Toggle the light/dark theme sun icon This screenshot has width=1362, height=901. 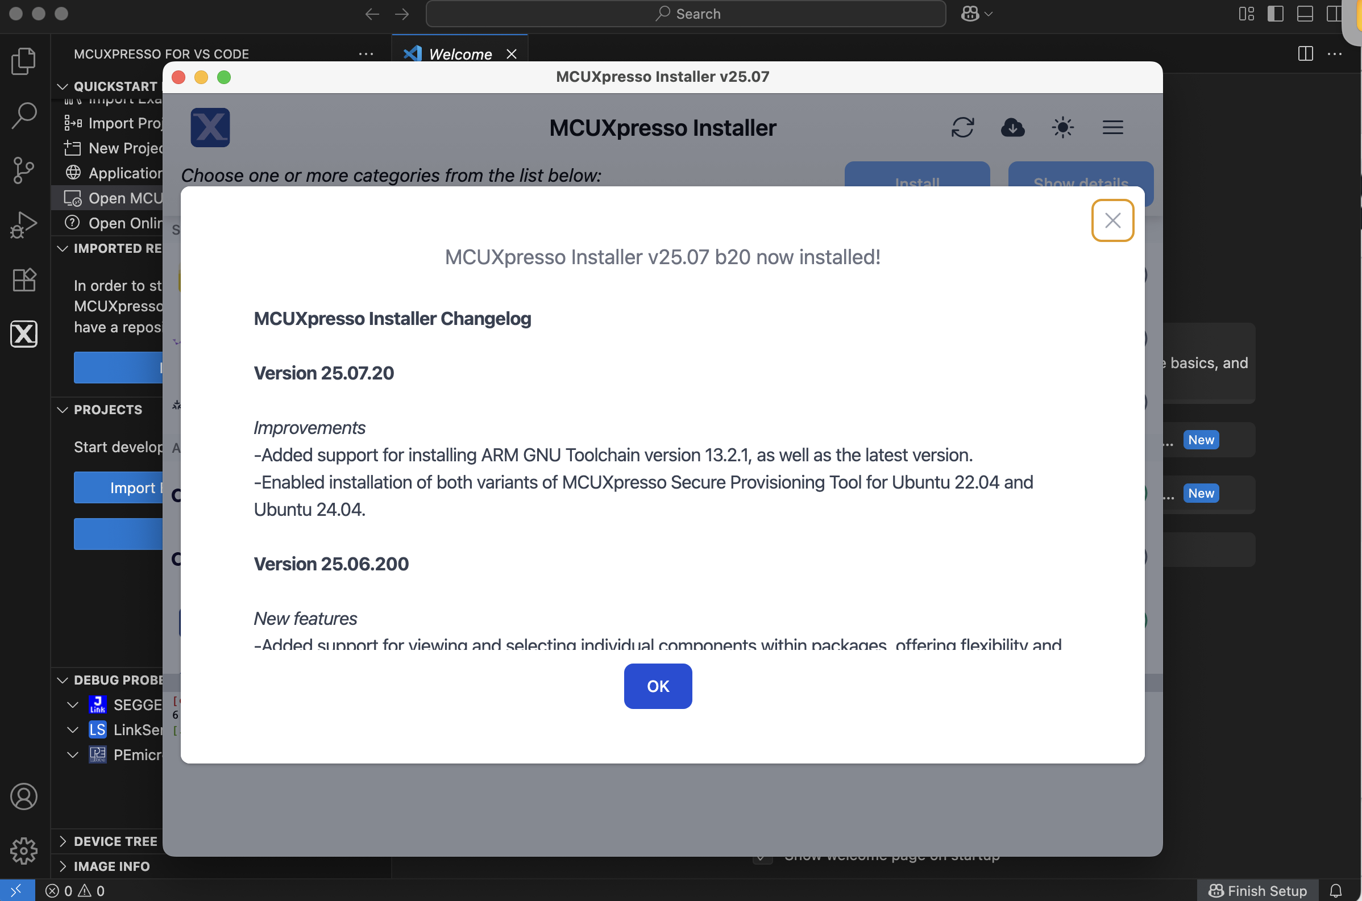point(1062,127)
